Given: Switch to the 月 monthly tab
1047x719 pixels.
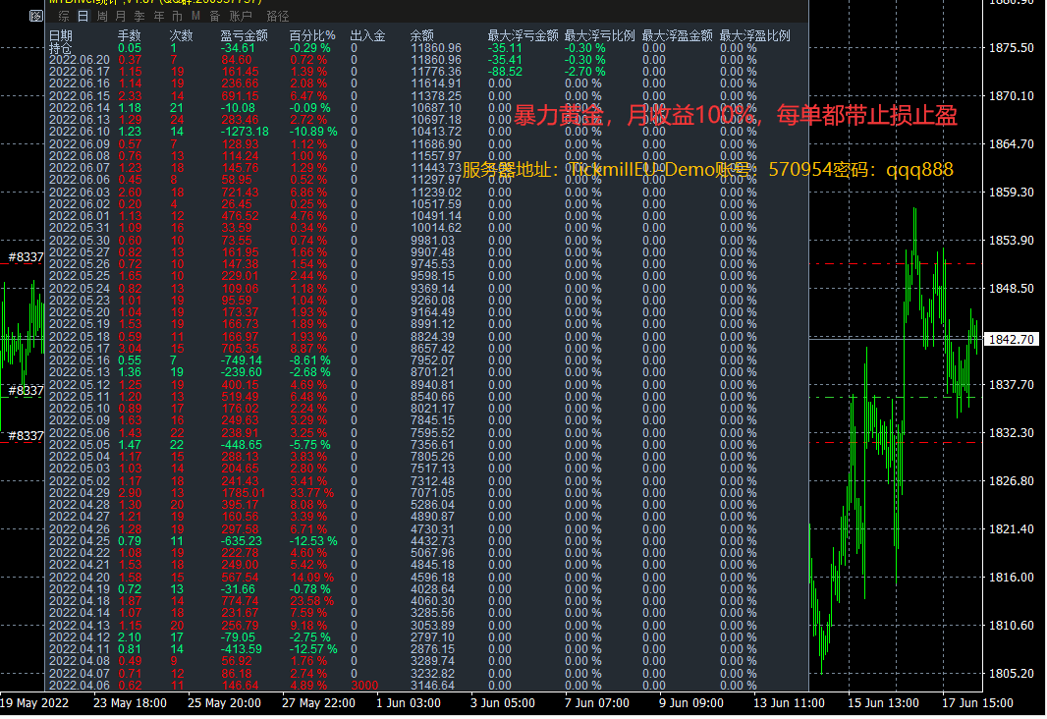Looking at the screenshot, I should (x=120, y=16).
